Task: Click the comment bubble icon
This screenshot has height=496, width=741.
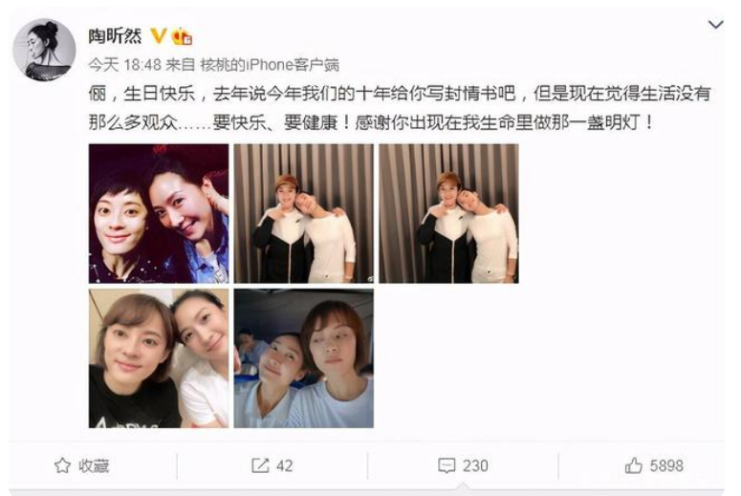Action: coord(447,465)
